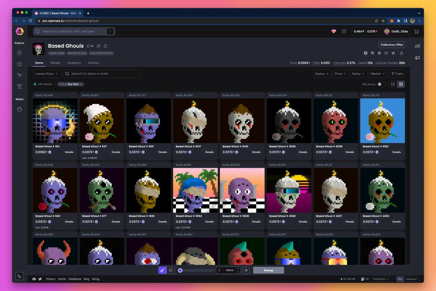Open the Lowest Price sort dropdown

47,73
